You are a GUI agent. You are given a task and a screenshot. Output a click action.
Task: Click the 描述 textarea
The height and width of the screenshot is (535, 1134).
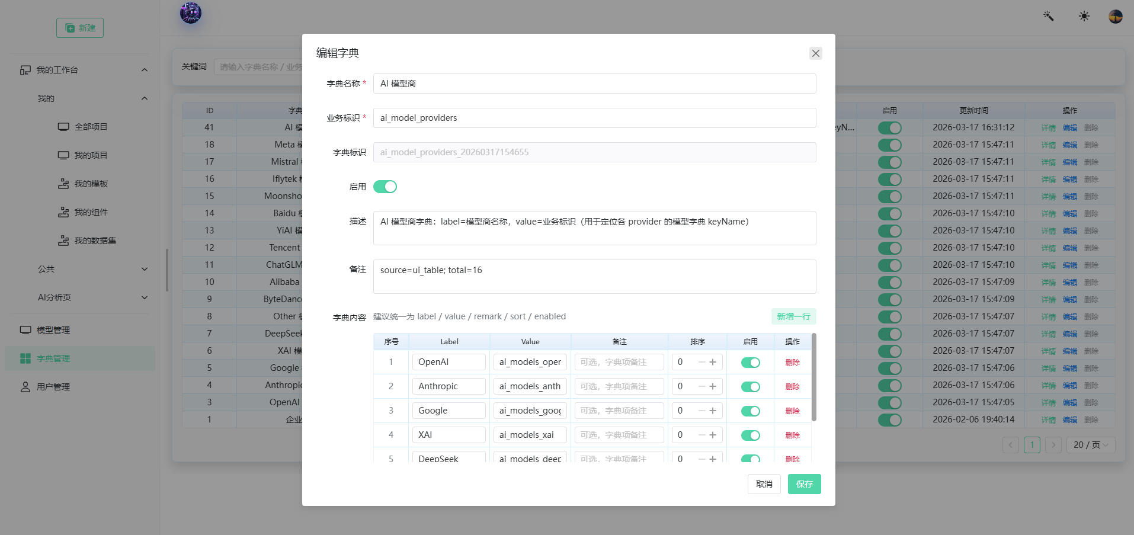coord(595,228)
